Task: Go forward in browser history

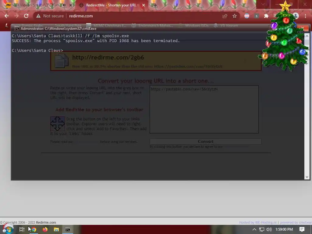Action: coord(16,16)
